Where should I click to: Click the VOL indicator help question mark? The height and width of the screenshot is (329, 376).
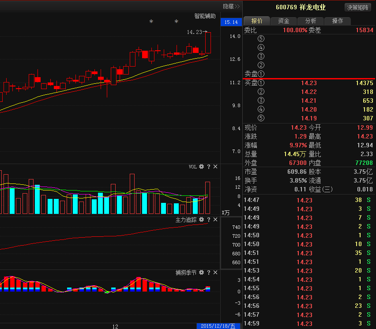pos(209,167)
